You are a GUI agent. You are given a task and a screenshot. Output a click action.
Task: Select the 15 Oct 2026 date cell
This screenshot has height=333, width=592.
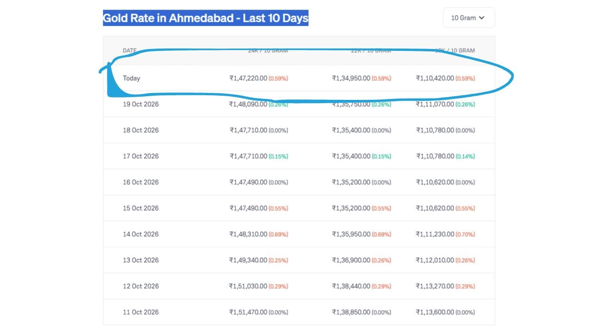[141, 208]
